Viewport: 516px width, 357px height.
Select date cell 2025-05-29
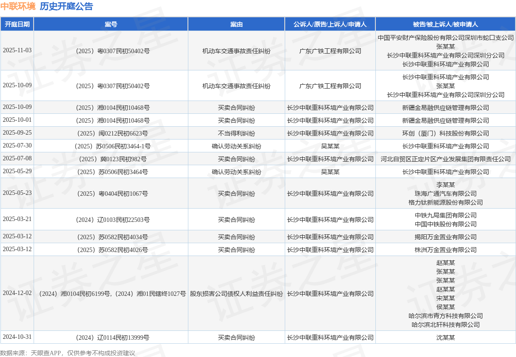pos(17,171)
